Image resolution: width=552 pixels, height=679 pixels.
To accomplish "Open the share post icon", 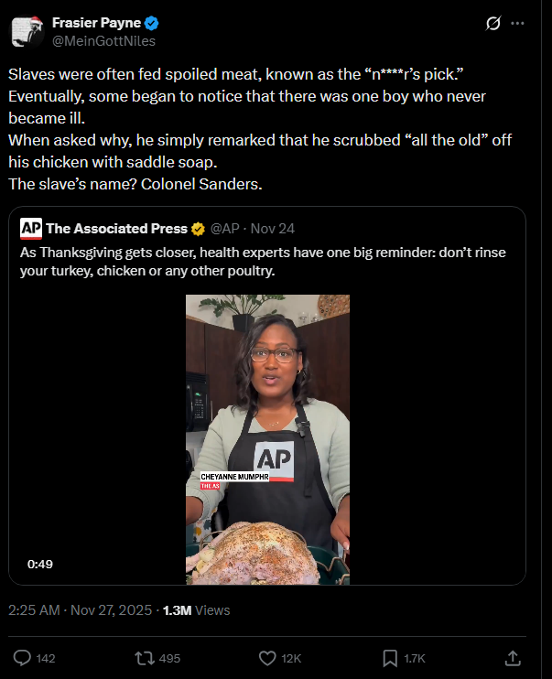I will tap(513, 658).
